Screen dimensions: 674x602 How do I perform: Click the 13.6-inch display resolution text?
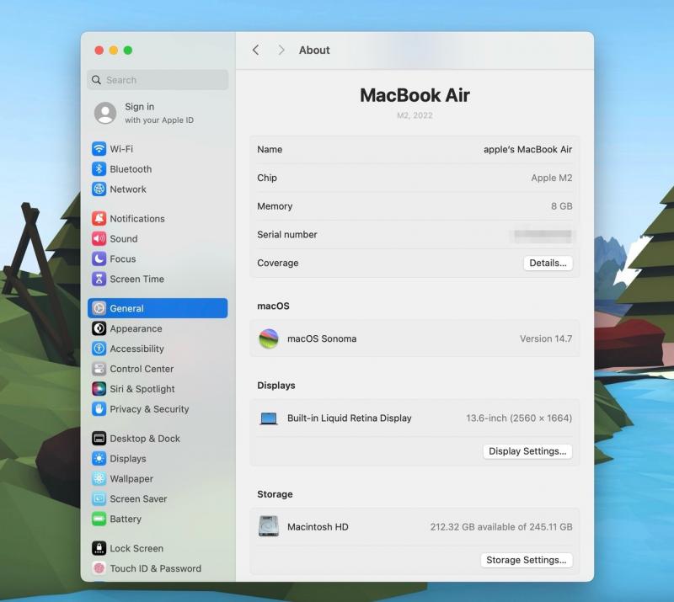coord(519,418)
